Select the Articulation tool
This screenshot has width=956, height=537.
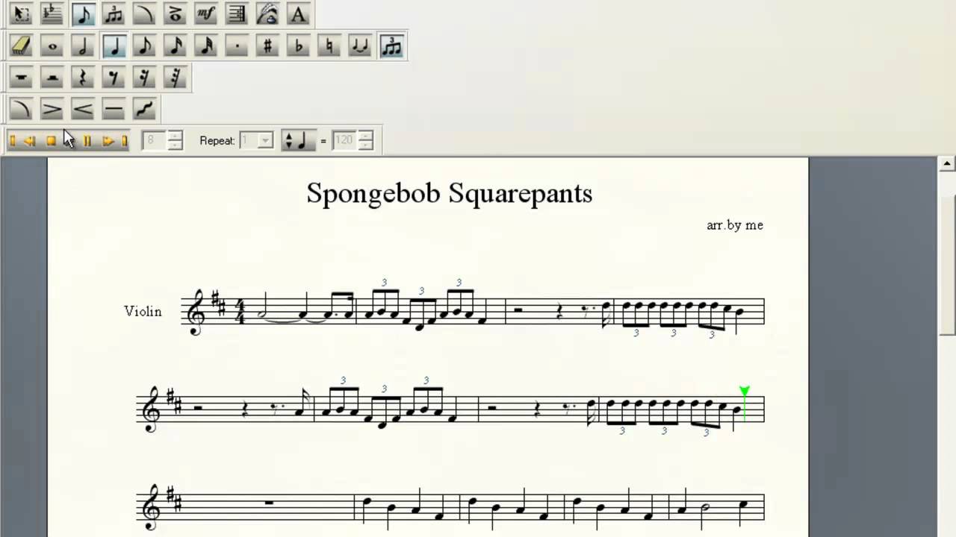175,14
